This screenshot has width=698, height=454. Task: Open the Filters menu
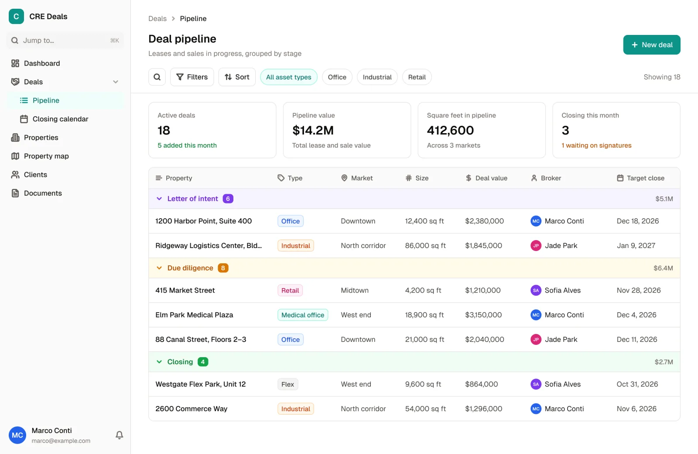click(x=192, y=77)
